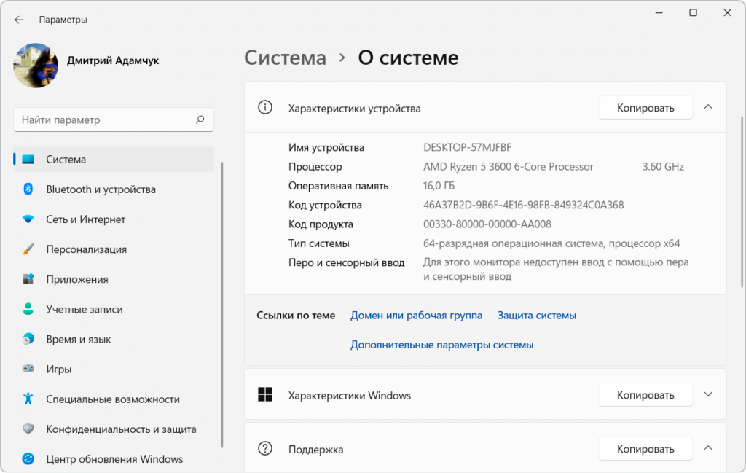746x473 pixels.
Task: Open the Time and language settings
Action: coord(79,340)
